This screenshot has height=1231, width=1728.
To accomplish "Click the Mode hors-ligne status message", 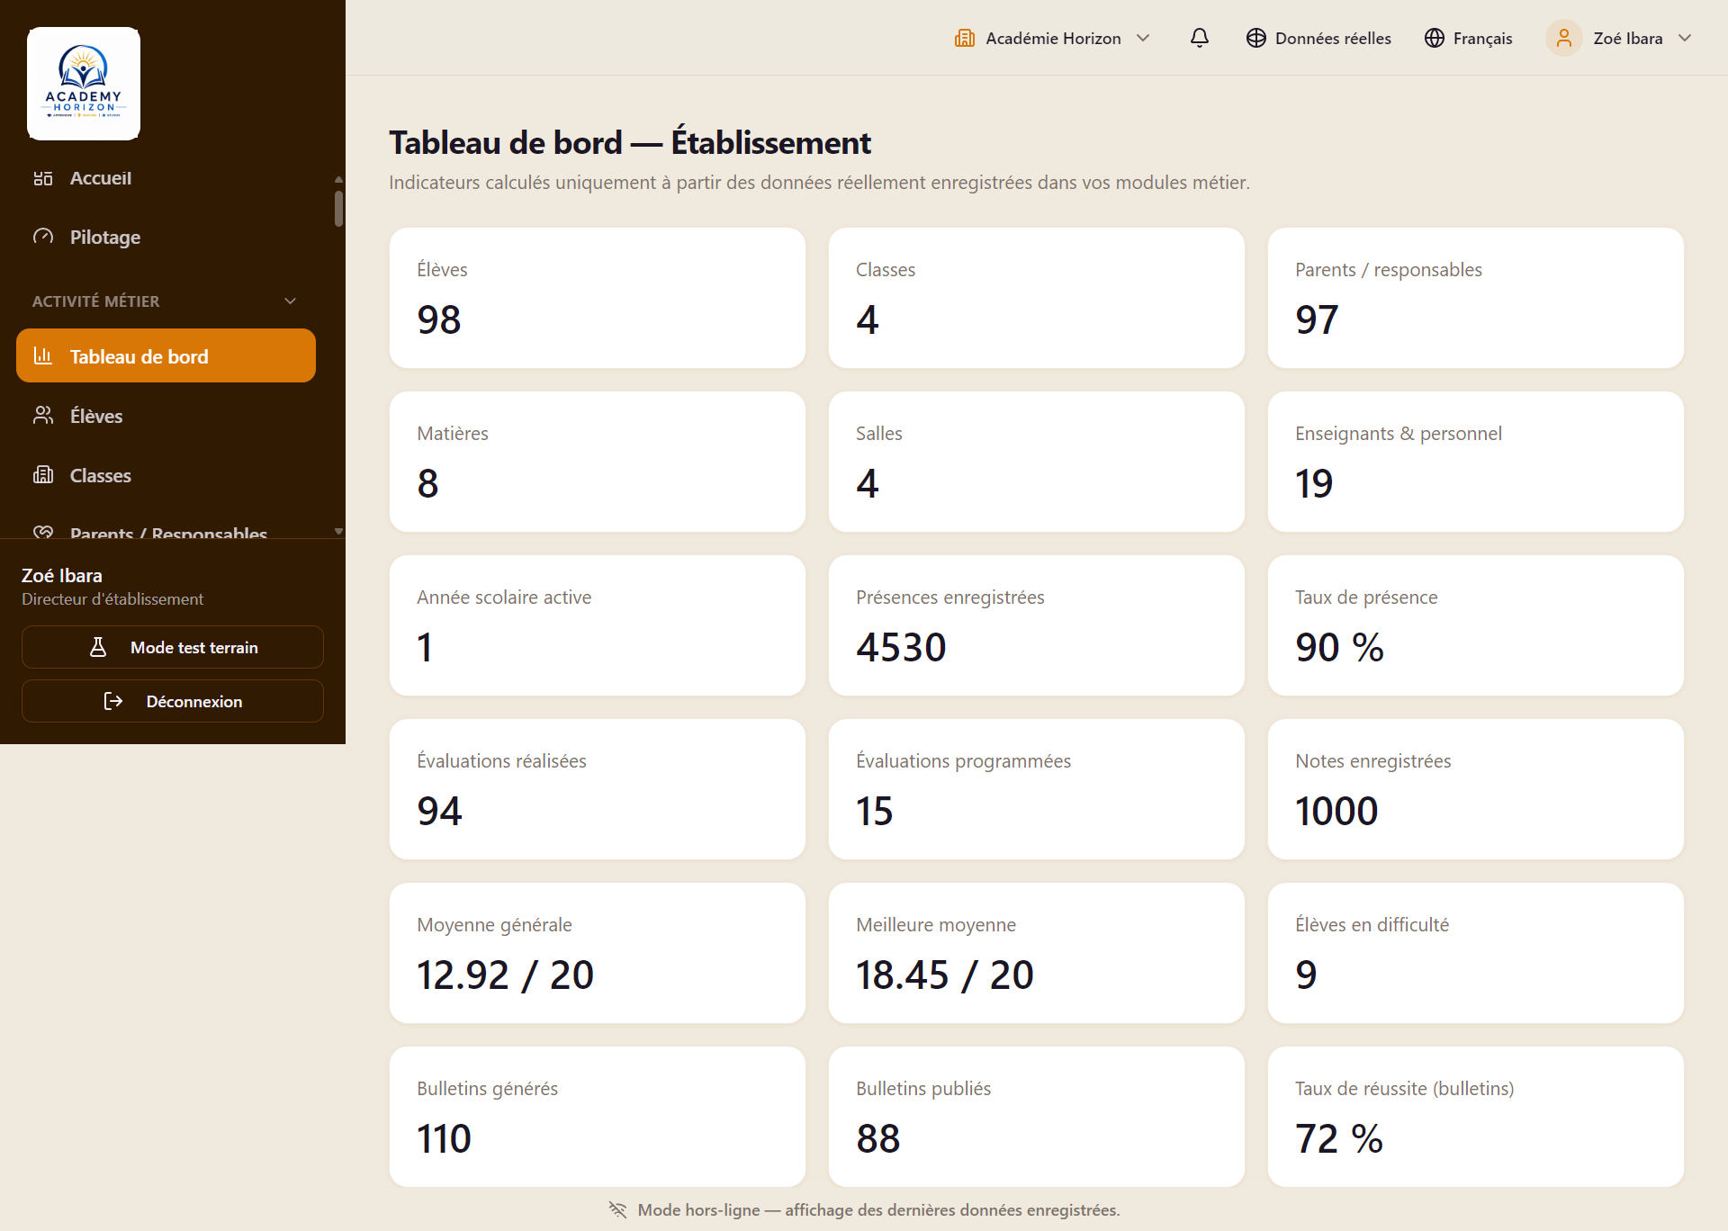I will 878,1209.
